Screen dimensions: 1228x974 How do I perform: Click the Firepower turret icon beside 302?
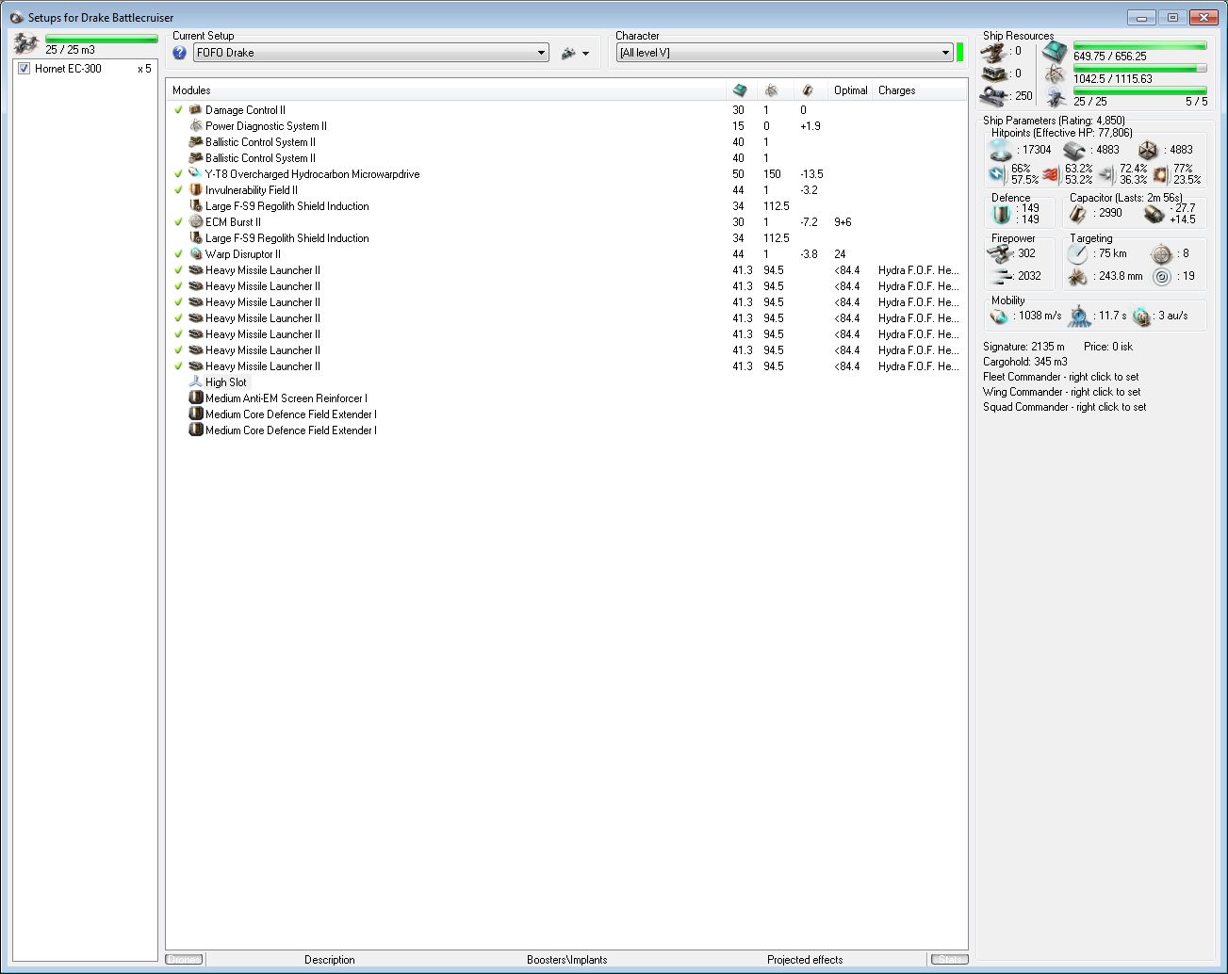pos(1000,253)
